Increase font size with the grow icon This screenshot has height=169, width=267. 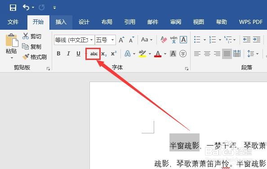coord(121,40)
